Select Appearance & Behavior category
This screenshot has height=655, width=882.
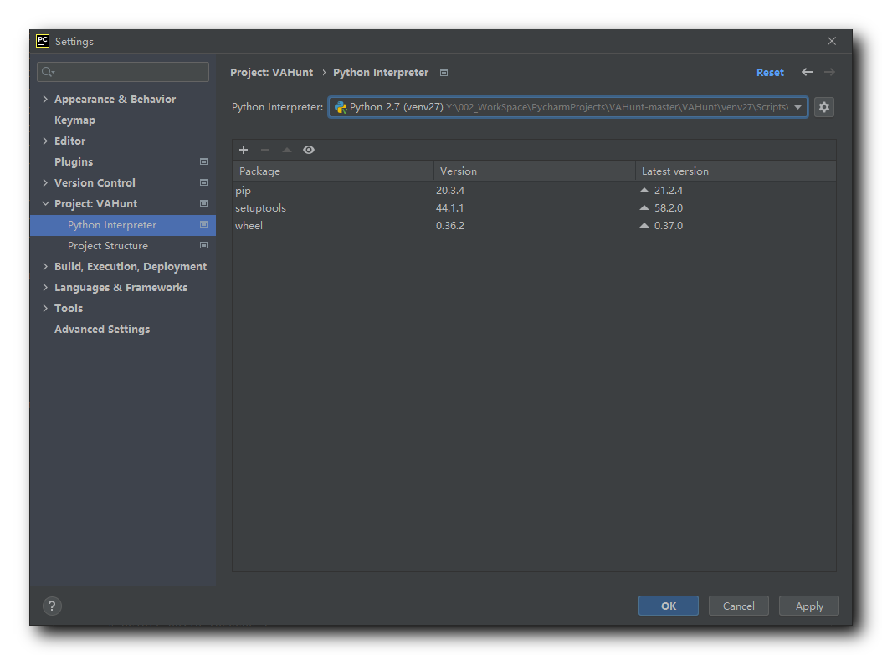(115, 99)
